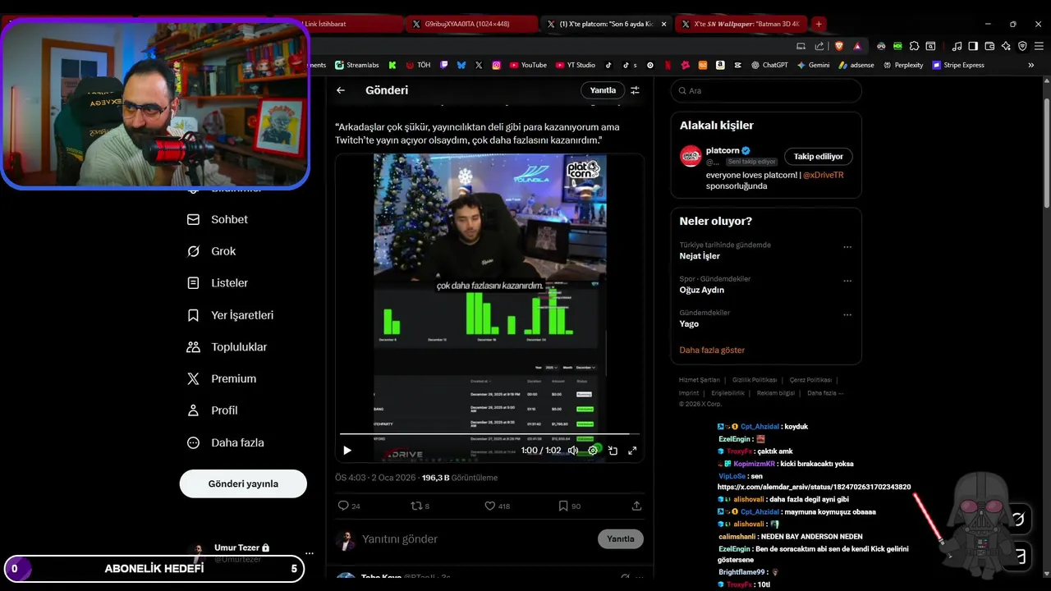This screenshot has height=591, width=1051.
Task: Open Premium from the sidebar
Action: point(222,378)
